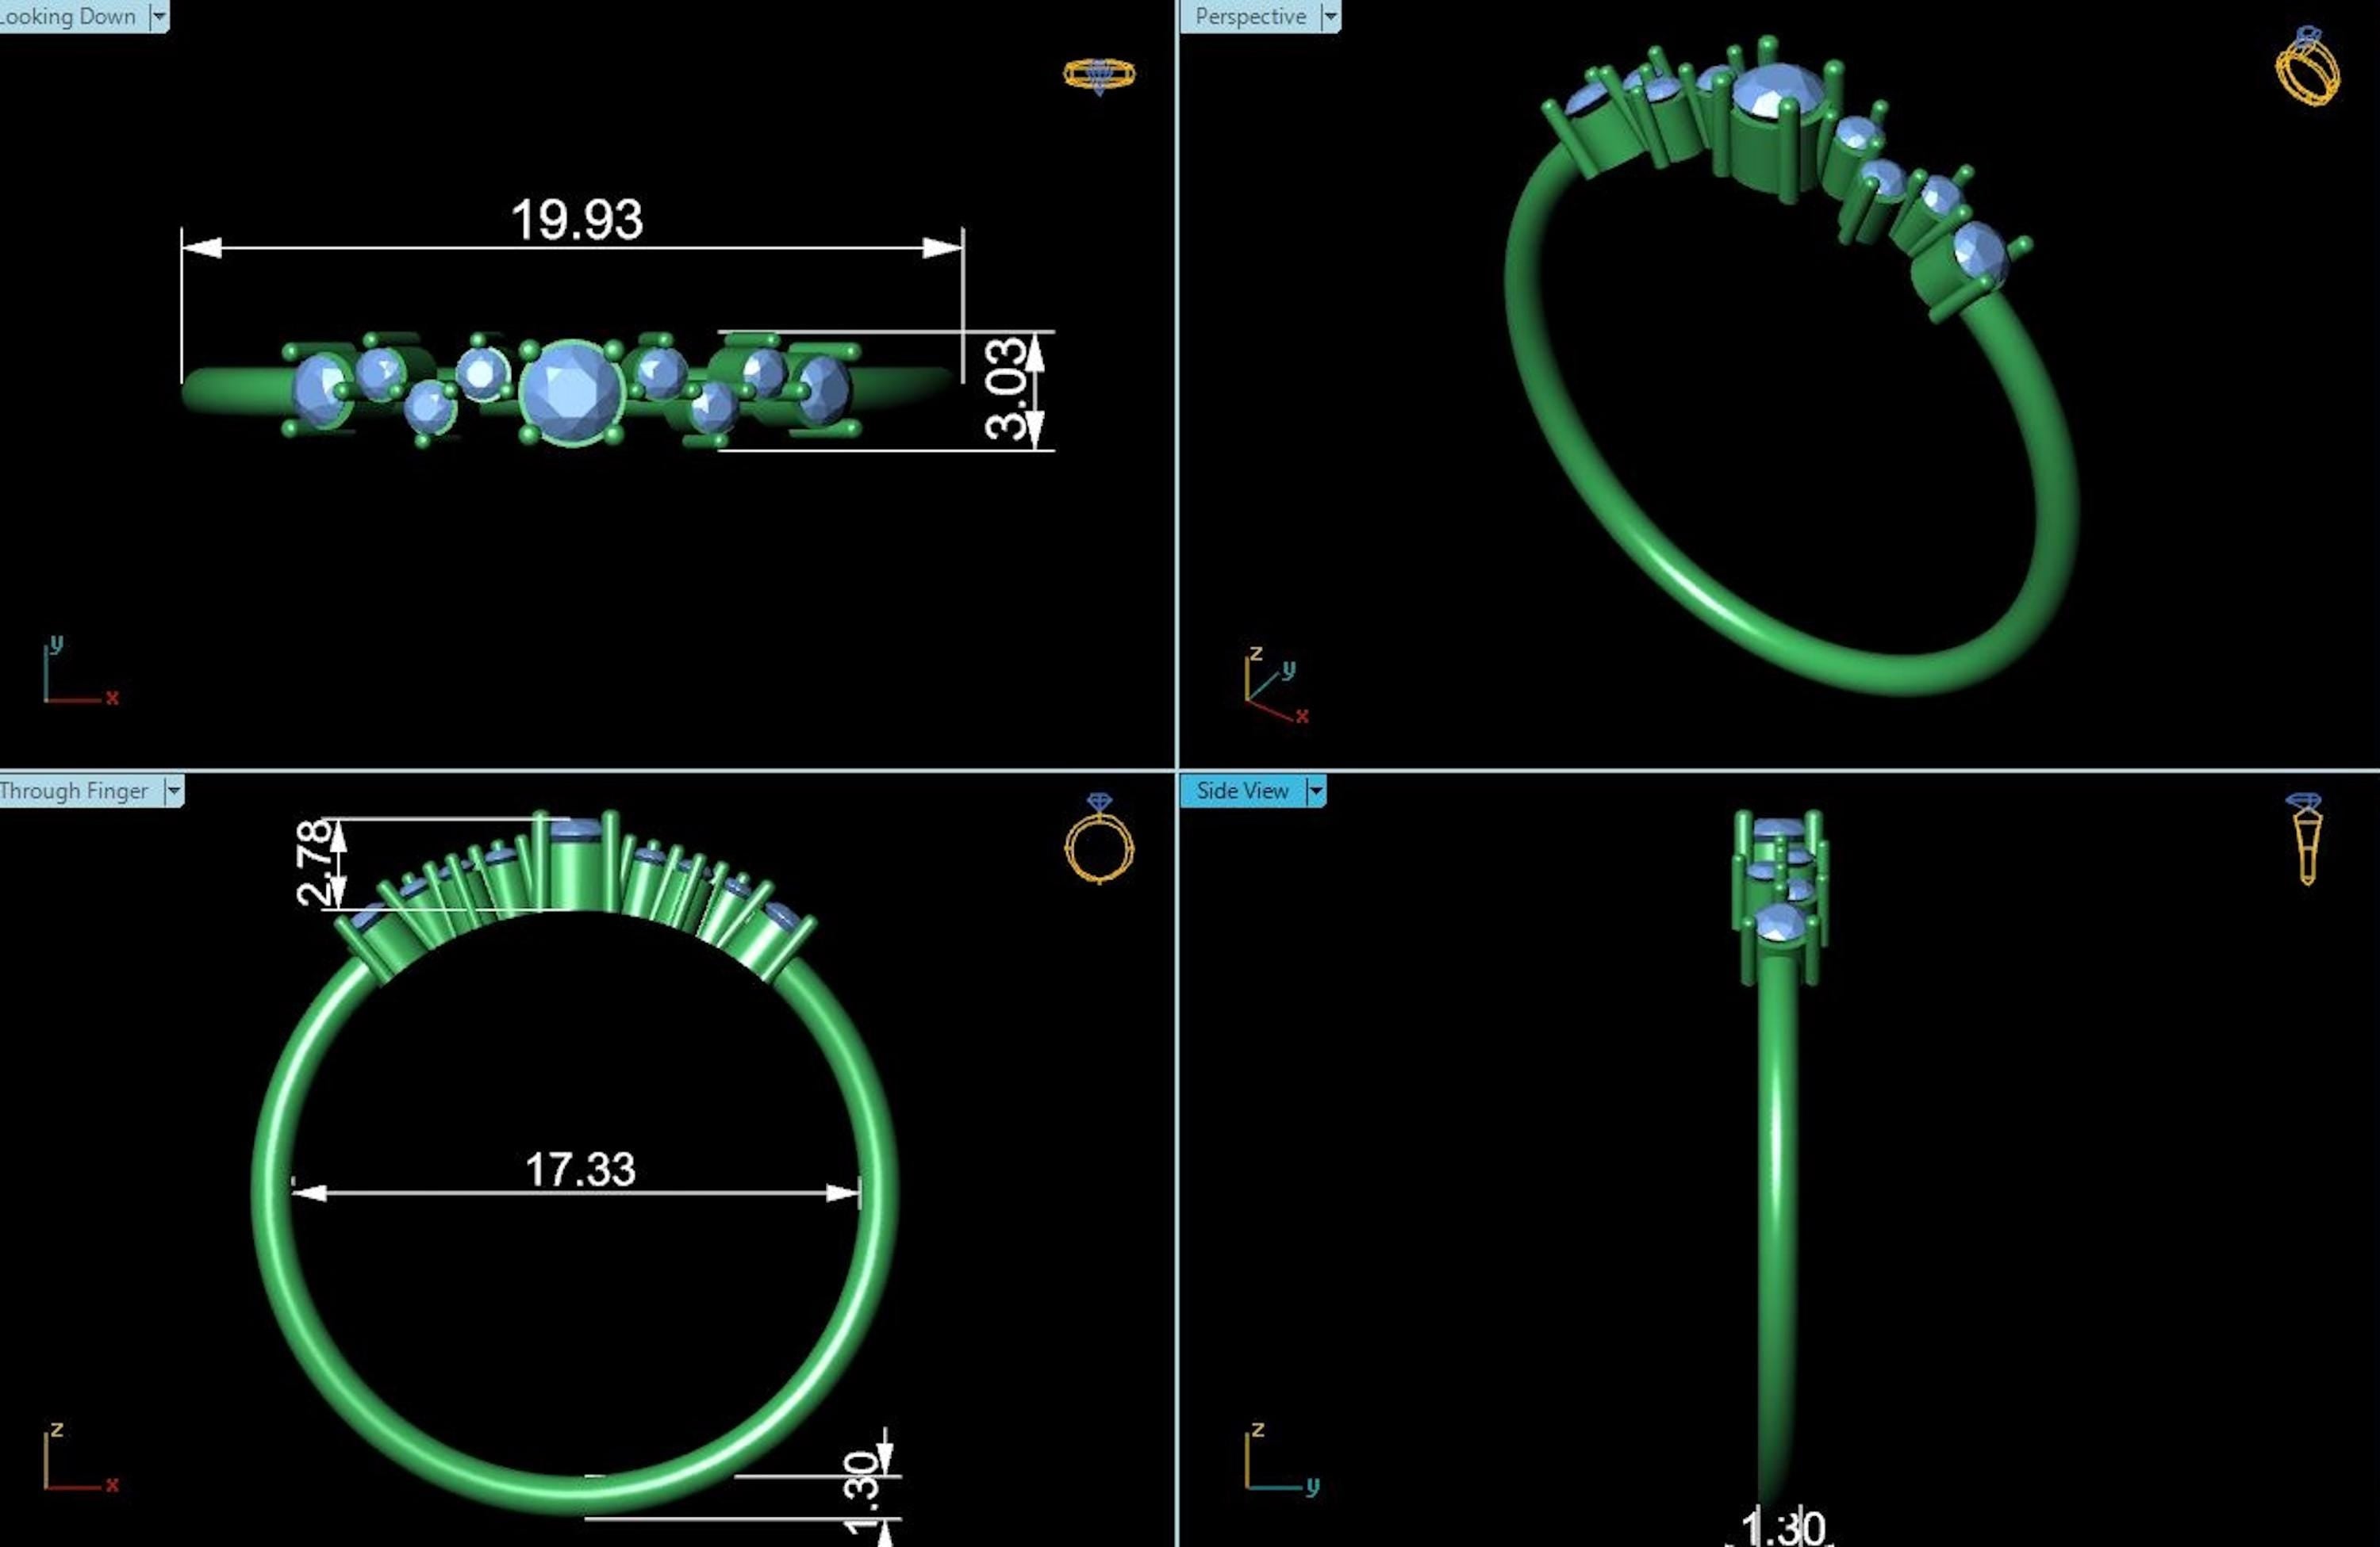
Task: Activate the Through Finger viewport title tab
Action: tap(75, 791)
